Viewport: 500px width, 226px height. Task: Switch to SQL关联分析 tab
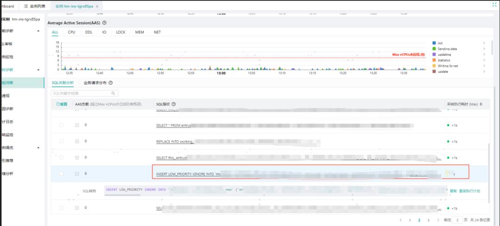click(x=63, y=82)
